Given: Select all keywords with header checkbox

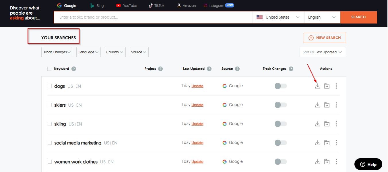Looking at the screenshot, I should (x=49, y=69).
